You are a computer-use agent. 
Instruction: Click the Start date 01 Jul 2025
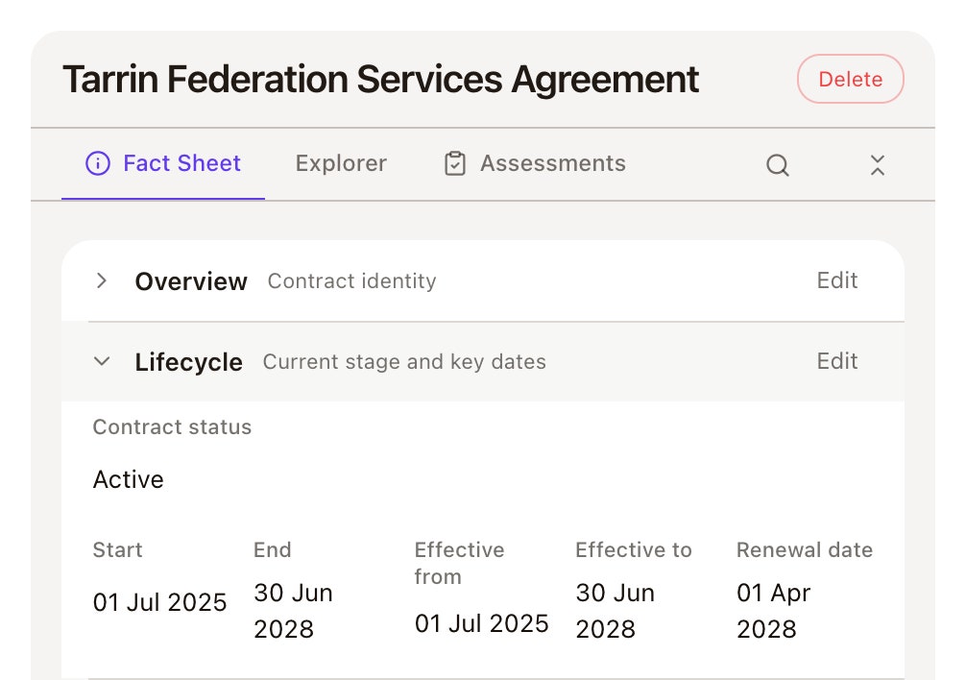click(x=159, y=602)
